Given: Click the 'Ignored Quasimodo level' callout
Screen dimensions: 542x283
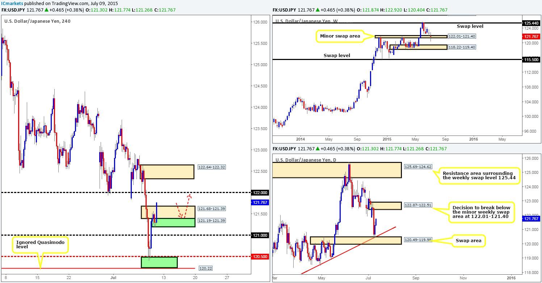Looking at the screenshot, I should [40, 246].
